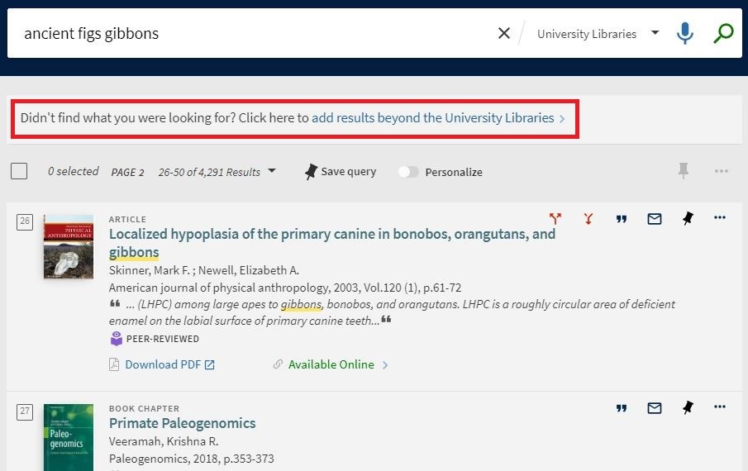Email the Localized hypoplasia article record
Screen dimensions: 748x471
654,219
